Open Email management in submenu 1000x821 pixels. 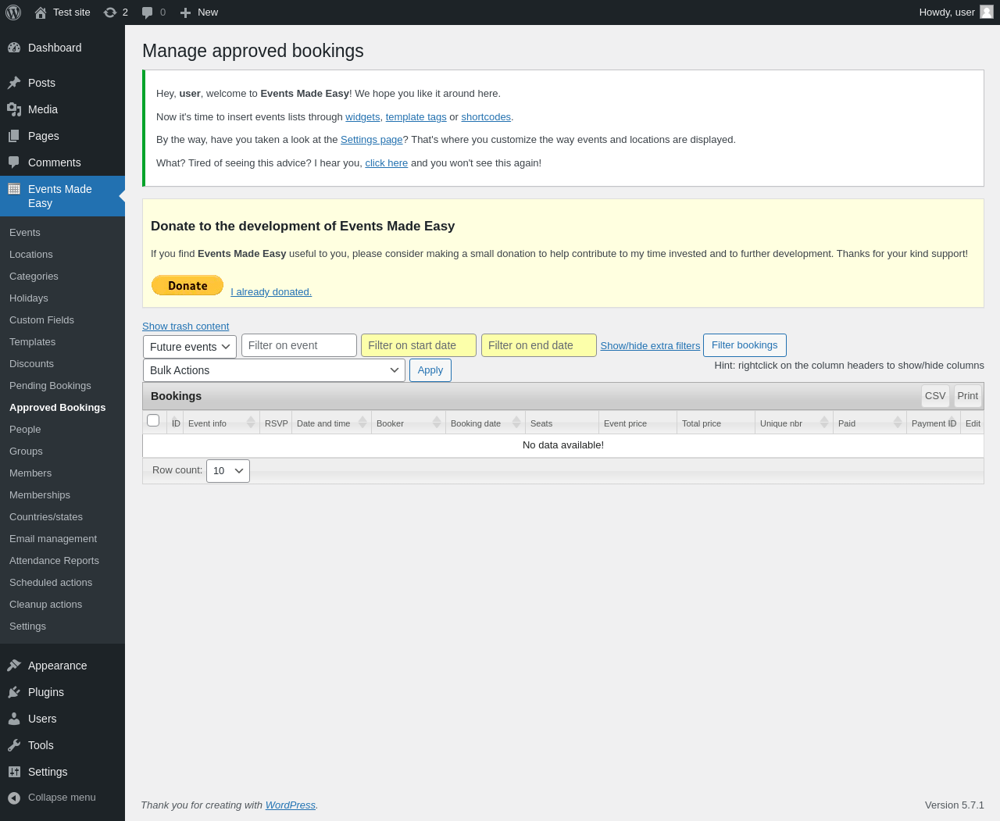(x=53, y=539)
